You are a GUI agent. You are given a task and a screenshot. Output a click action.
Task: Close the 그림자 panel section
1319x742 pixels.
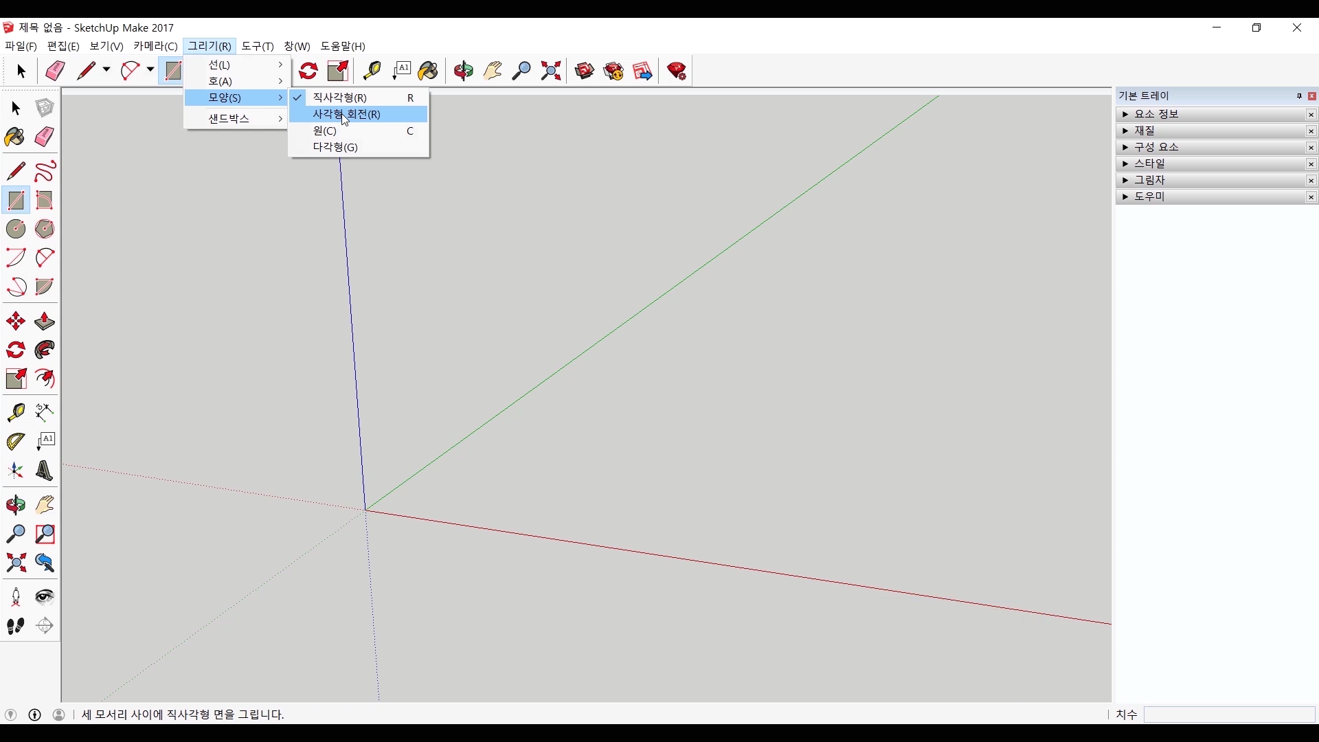click(x=1311, y=181)
